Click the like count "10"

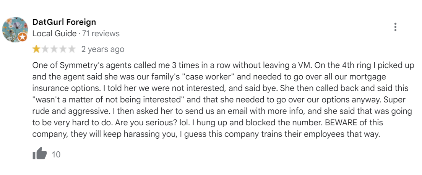tap(56, 154)
